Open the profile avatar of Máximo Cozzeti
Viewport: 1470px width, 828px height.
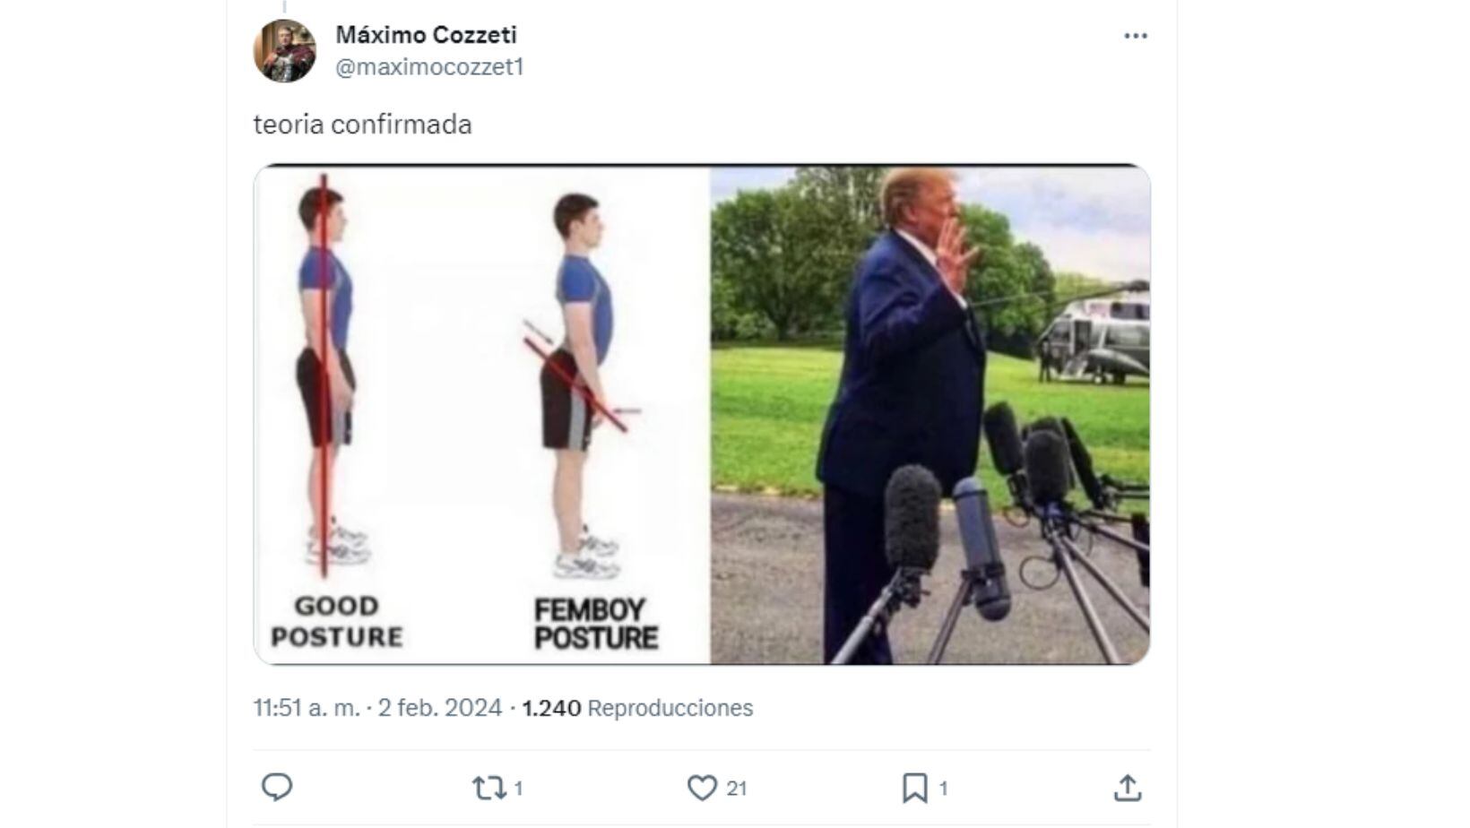(x=285, y=51)
